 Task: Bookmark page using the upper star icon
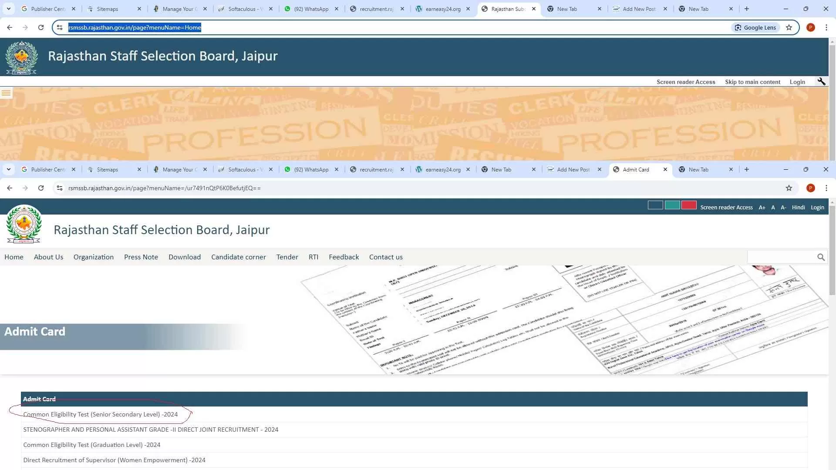[789, 27]
